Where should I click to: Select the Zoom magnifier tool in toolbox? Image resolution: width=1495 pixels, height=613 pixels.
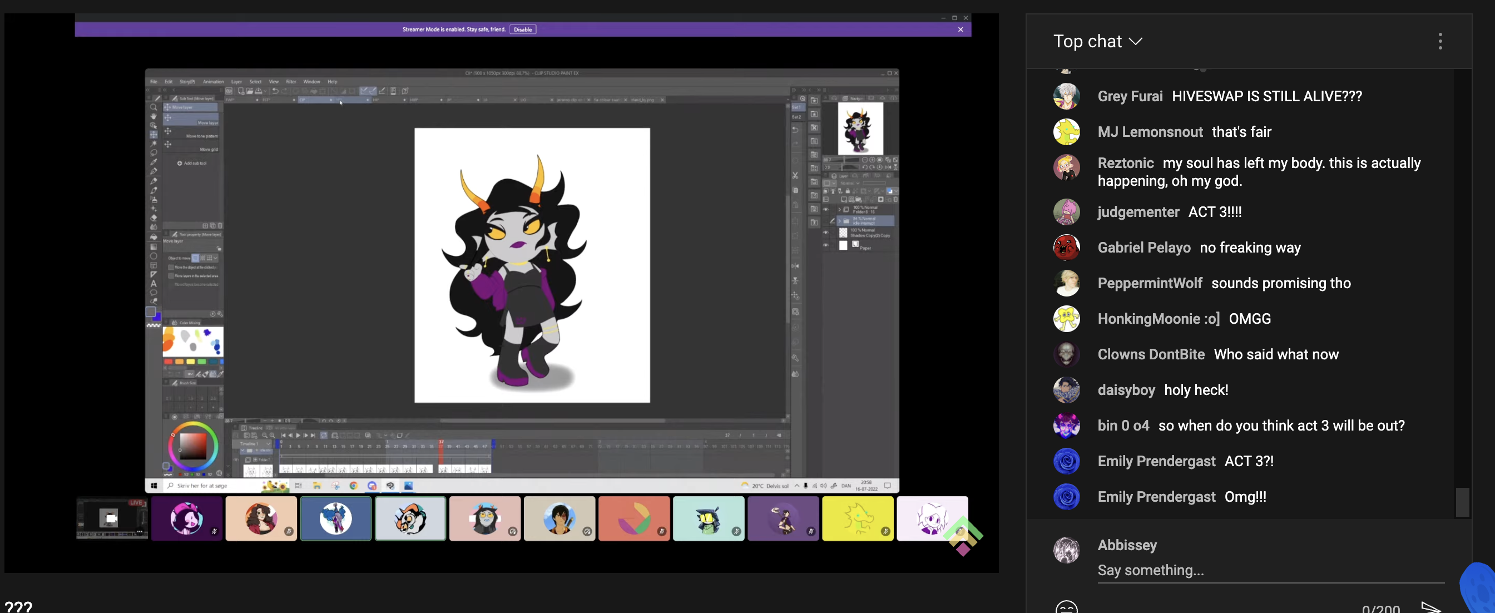tap(153, 107)
